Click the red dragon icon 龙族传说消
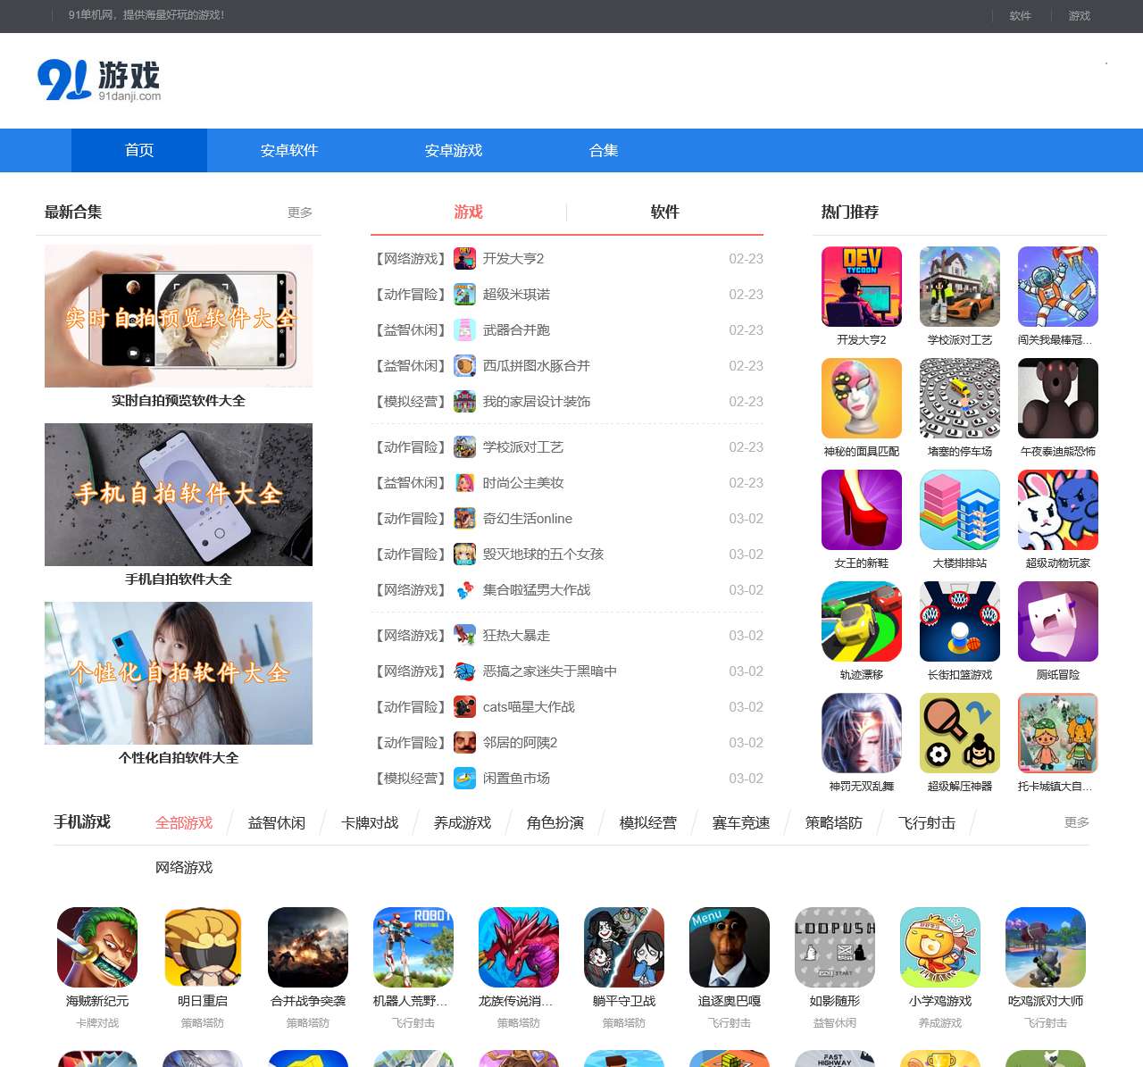Screen dimensions: 1143x1067 pos(519,947)
